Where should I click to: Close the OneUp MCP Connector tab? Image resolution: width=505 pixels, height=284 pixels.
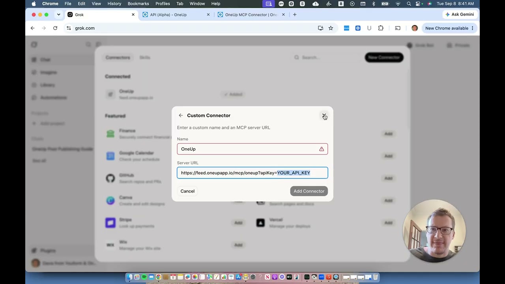(x=283, y=15)
